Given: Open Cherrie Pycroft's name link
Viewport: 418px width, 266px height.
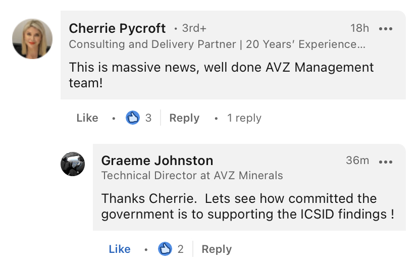Looking at the screenshot, I should 117,28.
